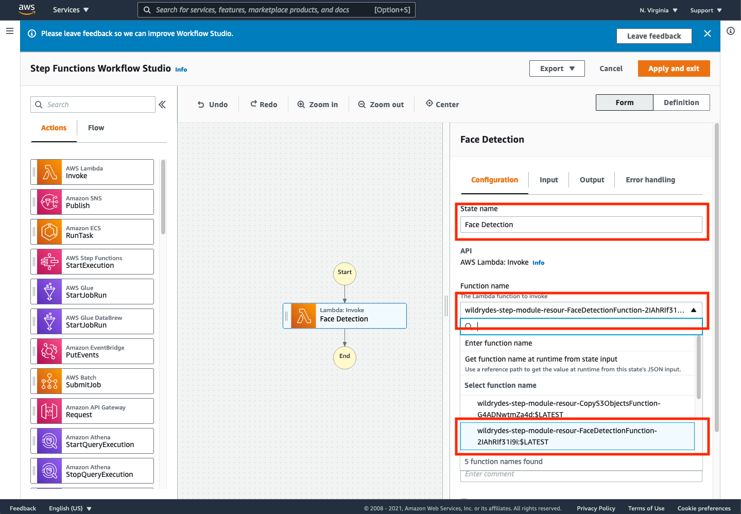Click the actions list scrollbar
The image size is (741, 514).
(x=163, y=197)
